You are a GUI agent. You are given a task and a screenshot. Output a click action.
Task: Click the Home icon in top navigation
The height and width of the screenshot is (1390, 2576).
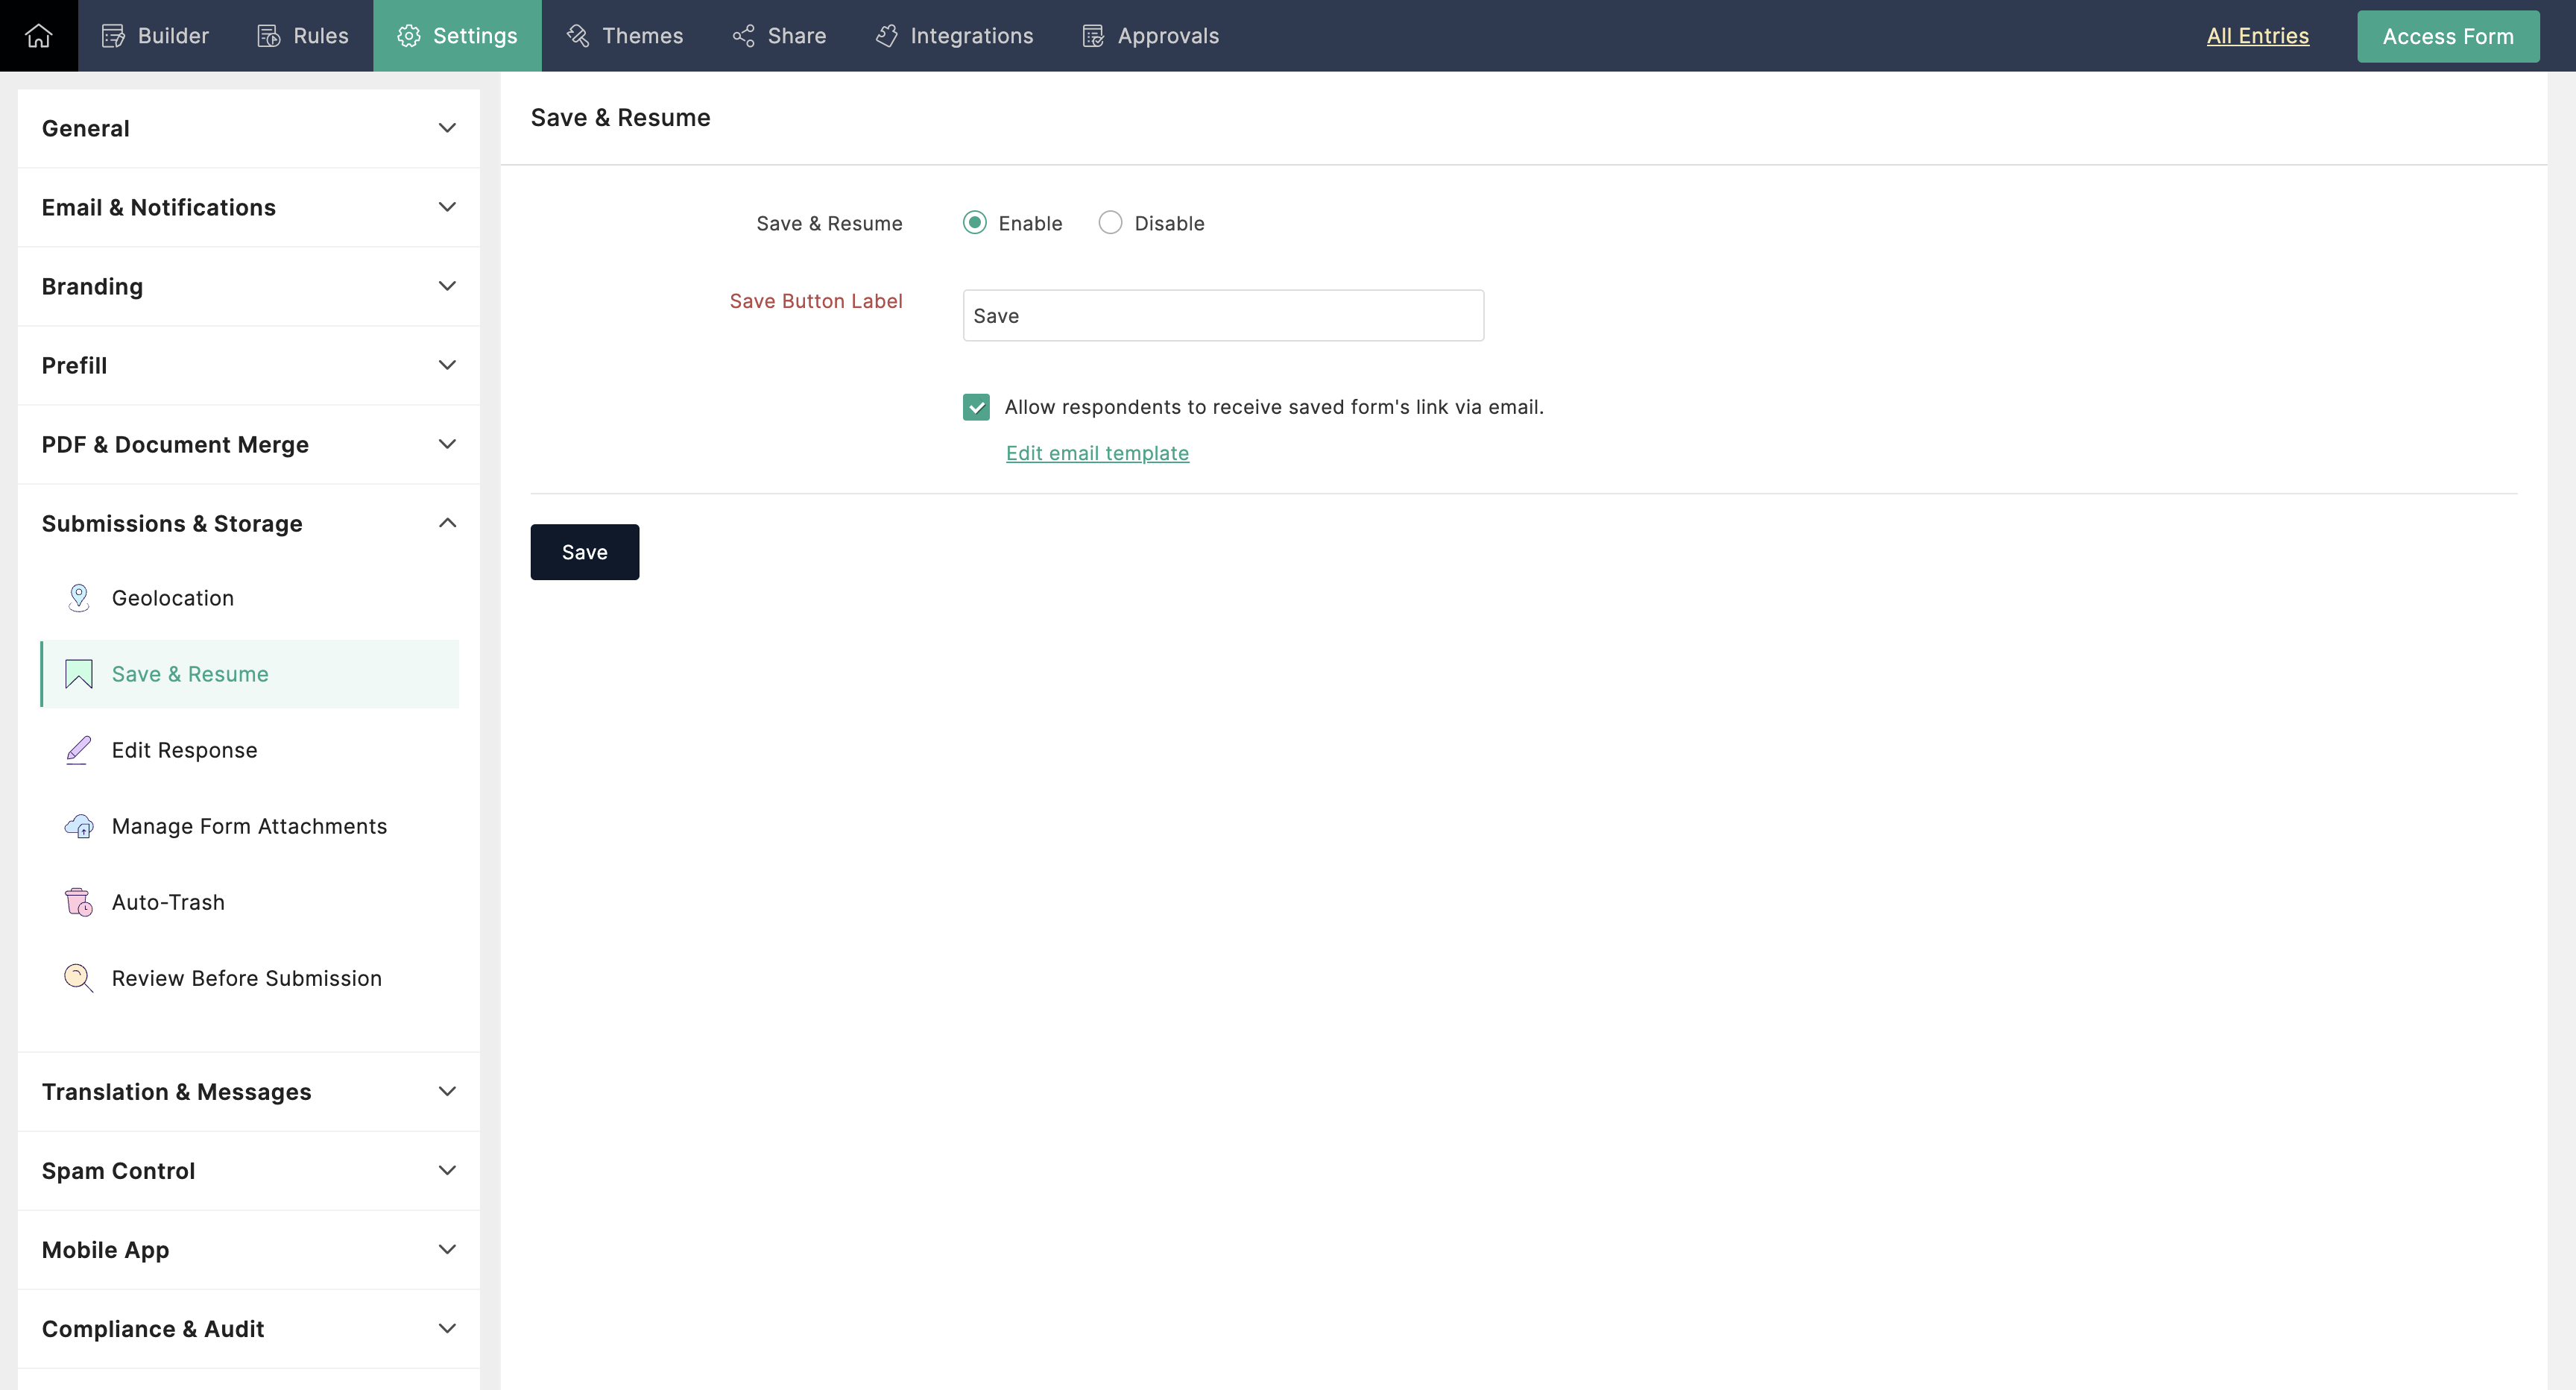point(37,34)
